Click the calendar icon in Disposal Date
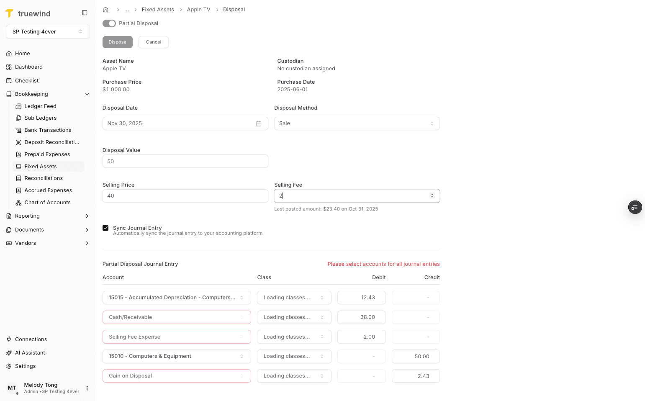Screen dimensions: 645x401 click(259, 123)
